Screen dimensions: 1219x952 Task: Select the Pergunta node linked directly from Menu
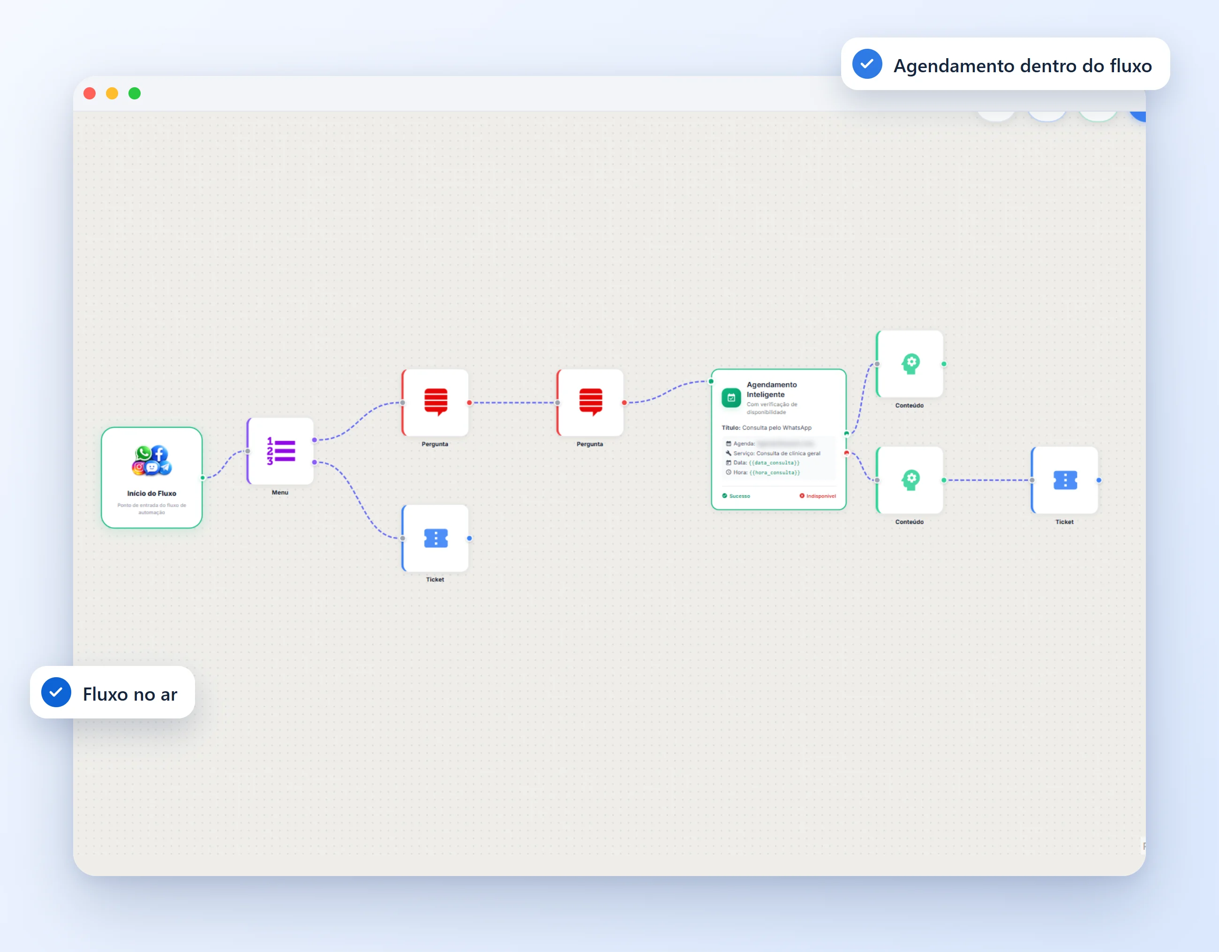click(x=436, y=402)
